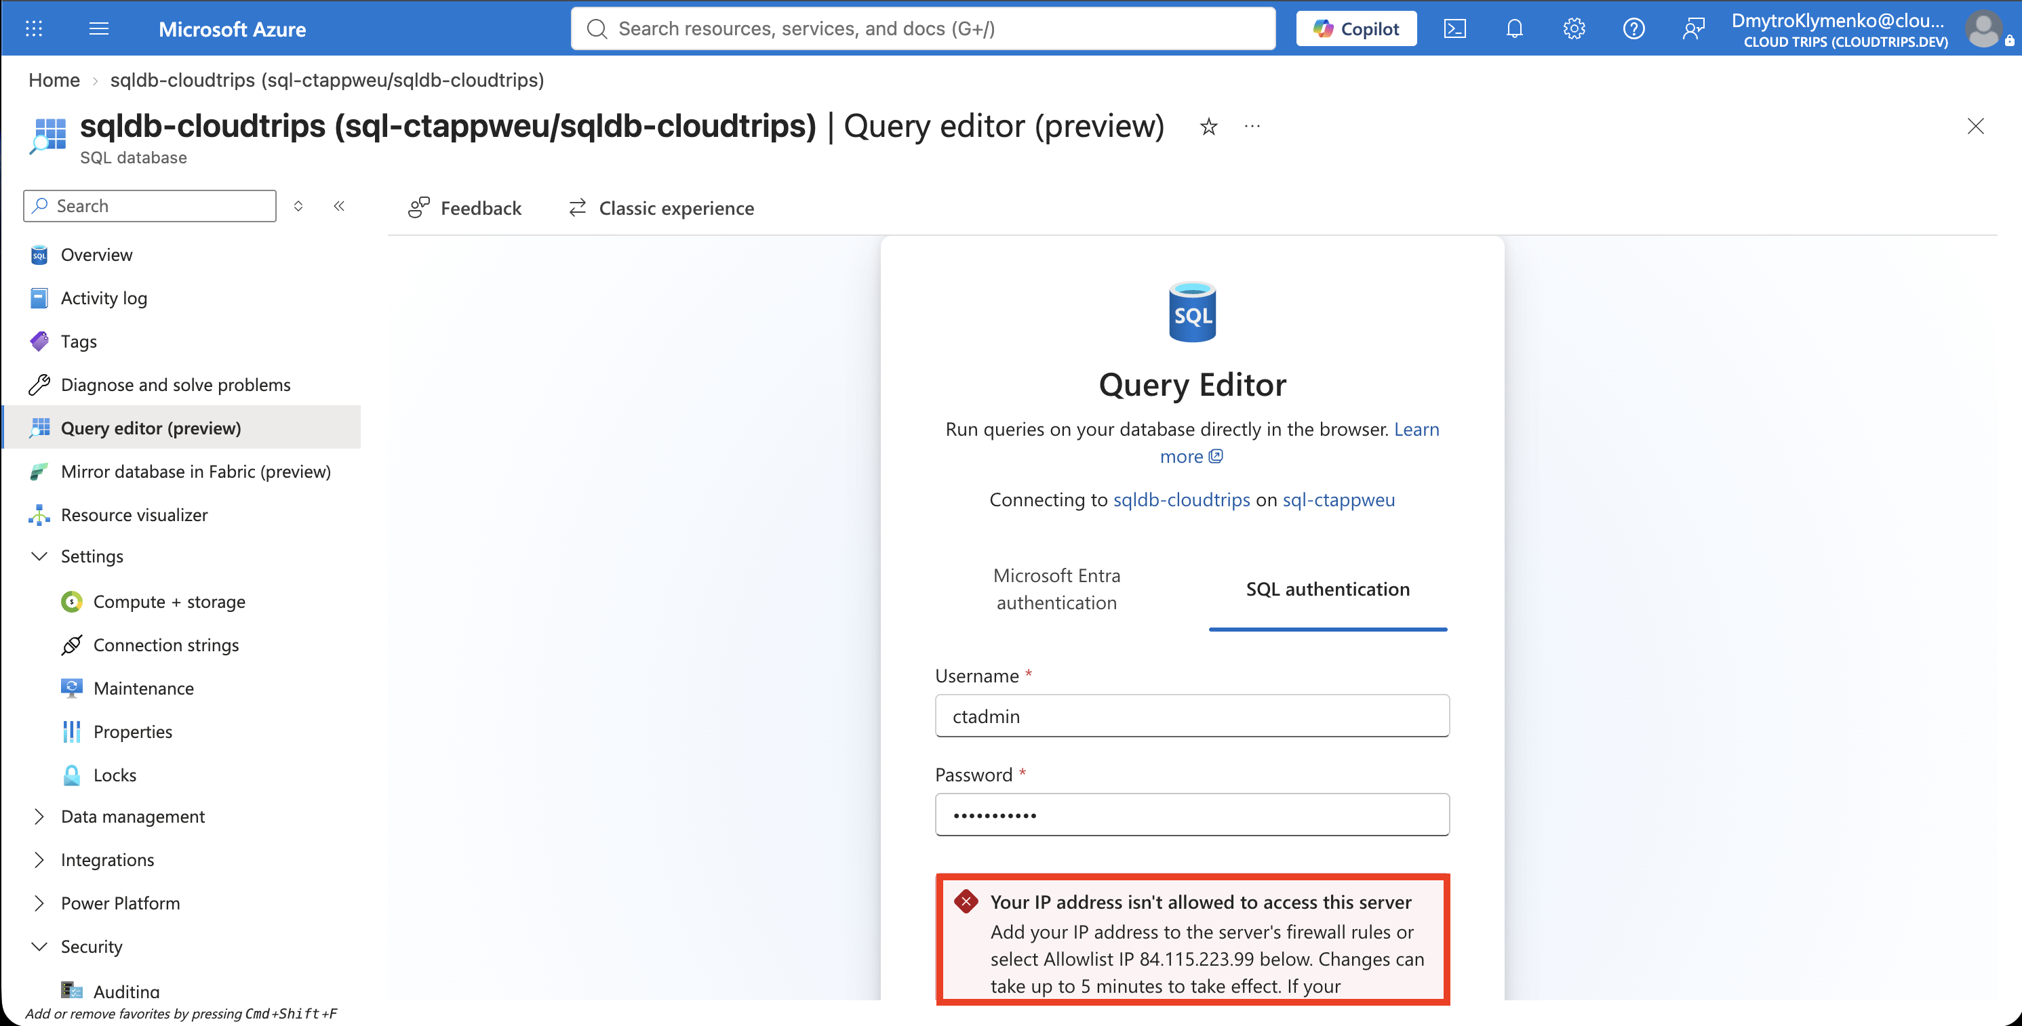The height and width of the screenshot is (1026, 2022).
Task: Click the expand/collapse all sidebar sections arrows
Action: point(298,206)
